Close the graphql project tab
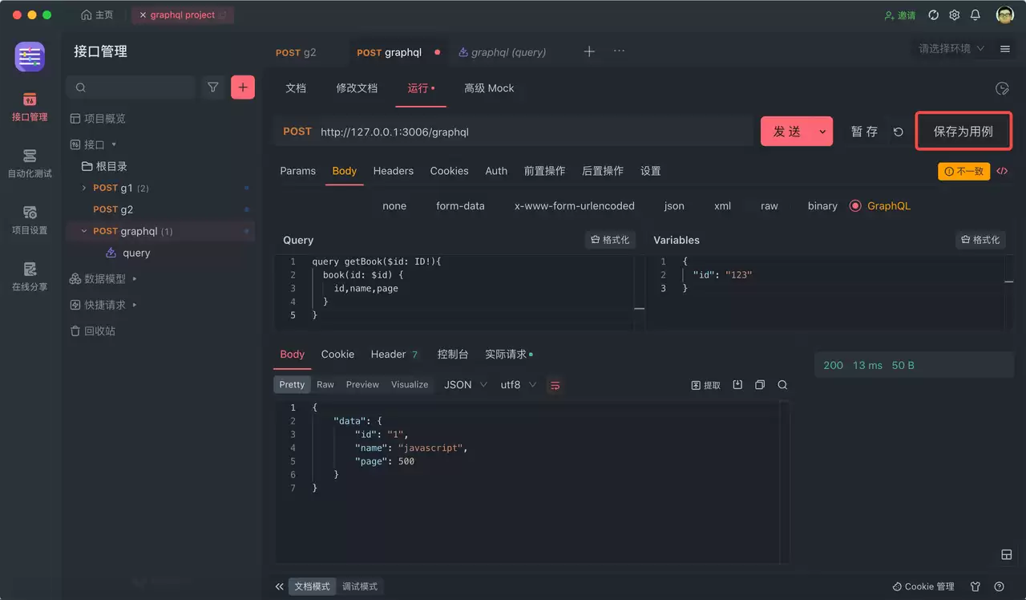Viewport: 1026px width, 600px height. pyautogui.click(x=143, y=15)
